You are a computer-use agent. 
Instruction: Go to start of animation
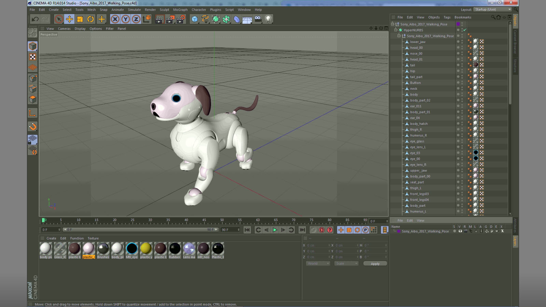(247, 230)
